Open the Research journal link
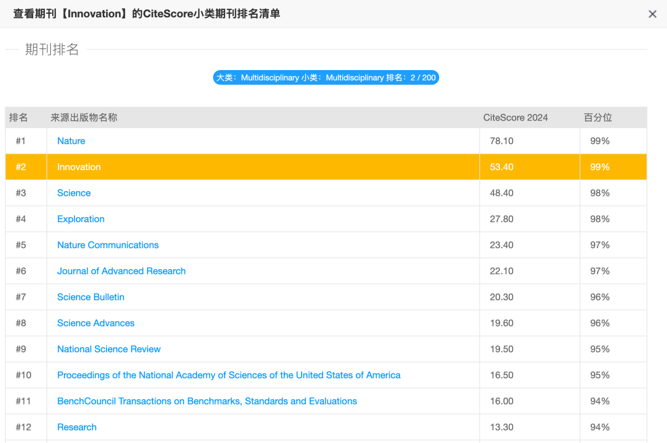 [77, 427]
